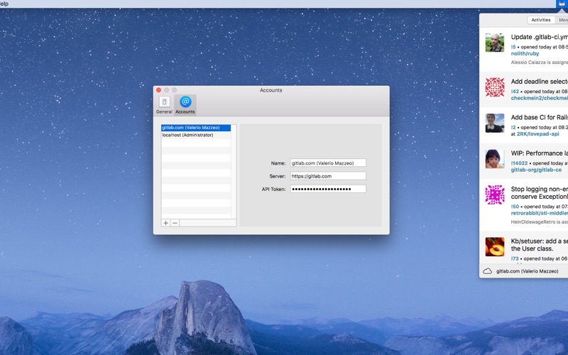Click the GitLab menu bar status icon

[561, 4]
